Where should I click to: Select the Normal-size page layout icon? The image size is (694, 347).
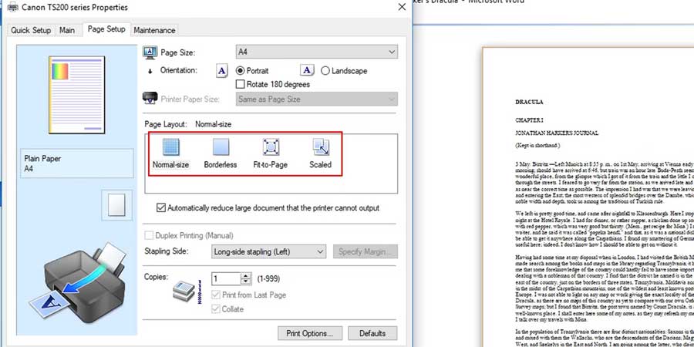point(171,147)
